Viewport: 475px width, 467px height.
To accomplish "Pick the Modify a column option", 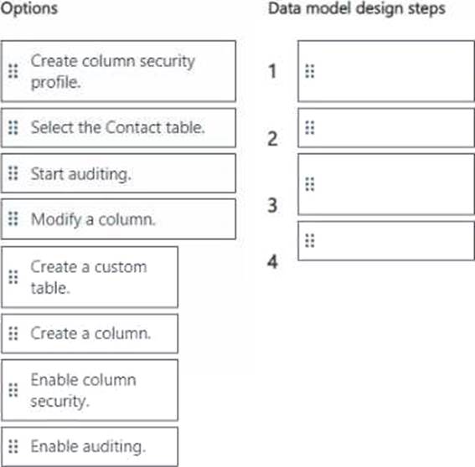I will click(118, 219).
